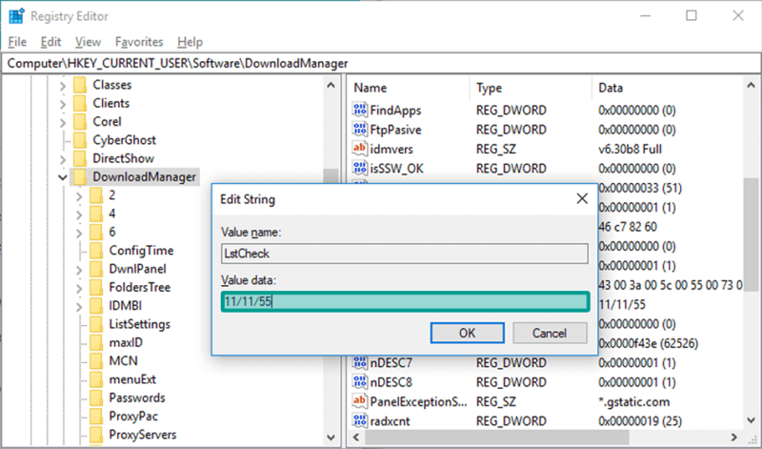Click the horizontal scrollbar of values pane
This screenshot has width=762, height=449.
pos(496,437)
